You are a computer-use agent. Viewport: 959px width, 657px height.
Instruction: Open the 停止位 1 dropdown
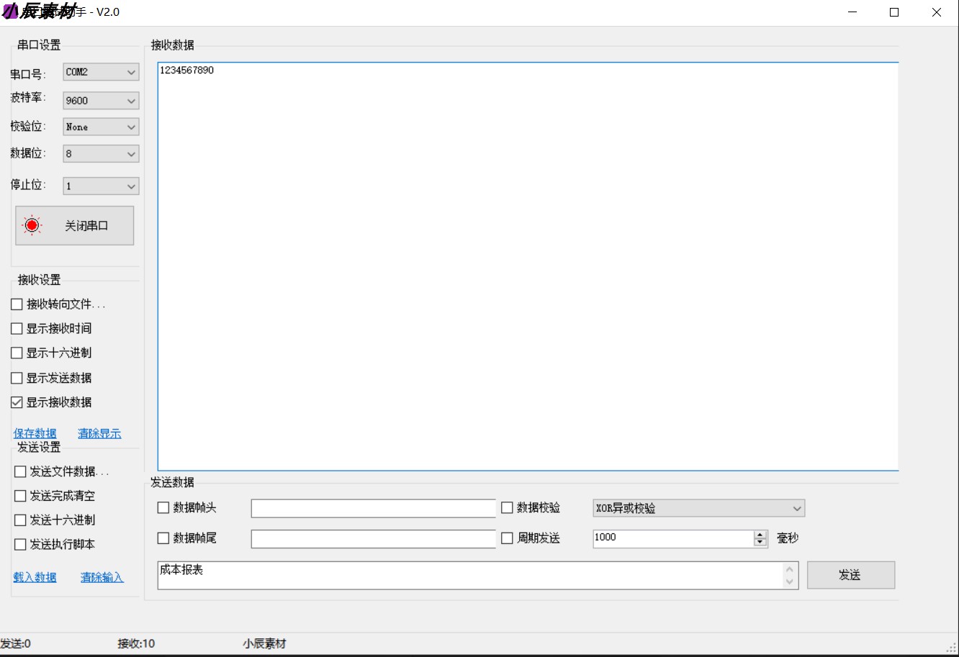[101, 186]
